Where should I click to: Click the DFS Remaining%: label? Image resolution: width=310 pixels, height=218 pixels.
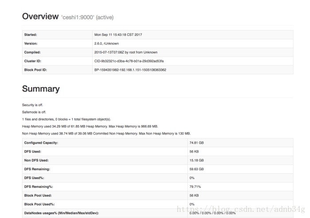(x=39, y=187)
